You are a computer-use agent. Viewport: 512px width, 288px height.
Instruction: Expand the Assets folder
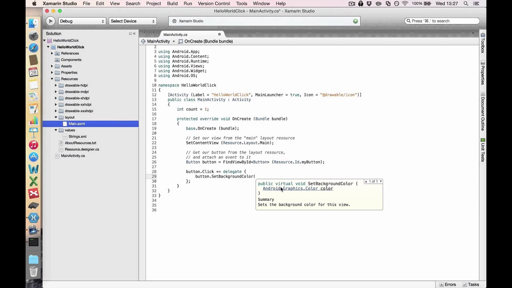[x=52, y=66]
